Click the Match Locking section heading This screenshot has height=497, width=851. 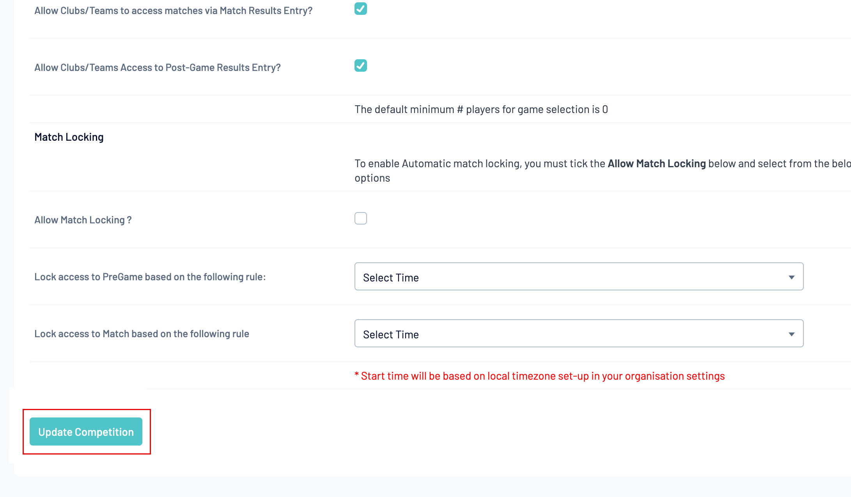(x=69, y=137)
